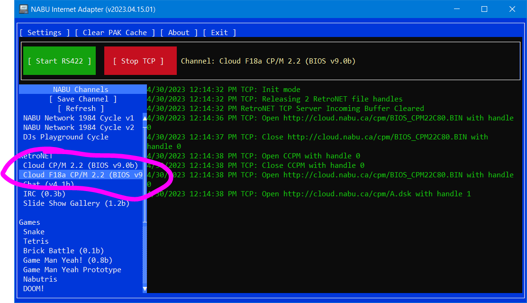Click log line 'Releasing 2 RetroNET file handles'
This screenshot has width=527, height=303.
pyautogui.click(x=274, y=99)
